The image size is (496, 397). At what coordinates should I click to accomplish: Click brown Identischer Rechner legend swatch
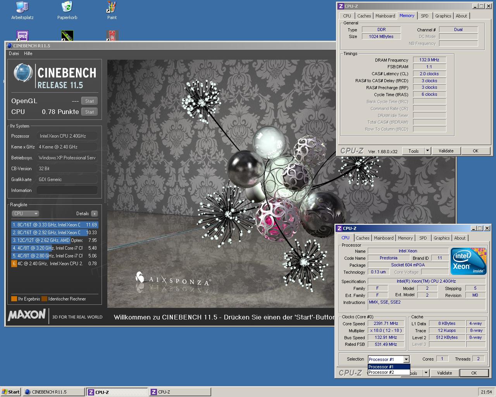(x=45, y=299)
